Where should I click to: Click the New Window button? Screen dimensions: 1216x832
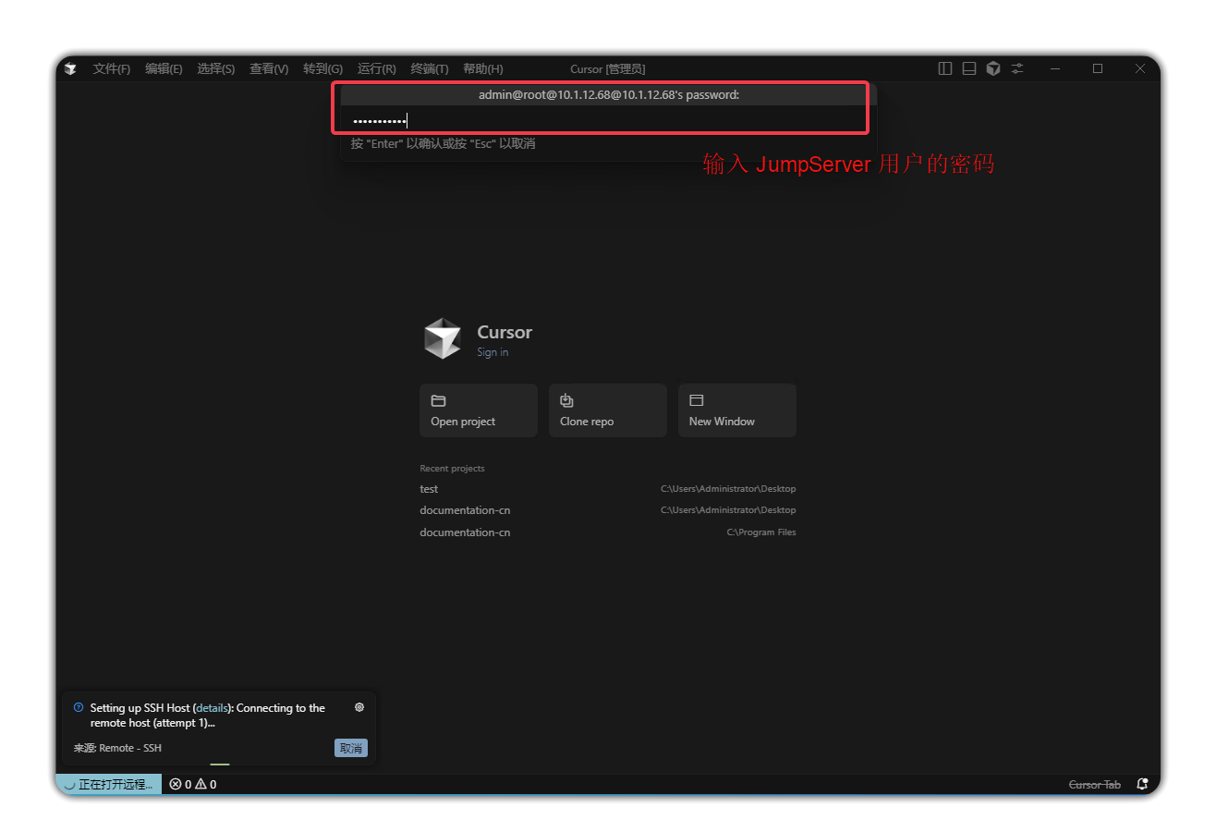736,410
